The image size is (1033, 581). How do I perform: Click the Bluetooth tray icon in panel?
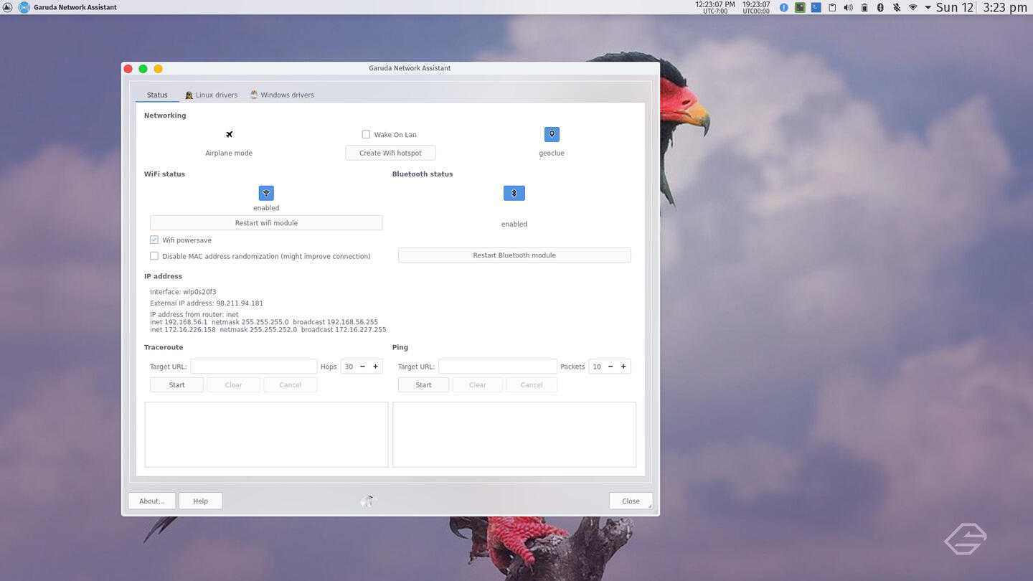(880, 7)
